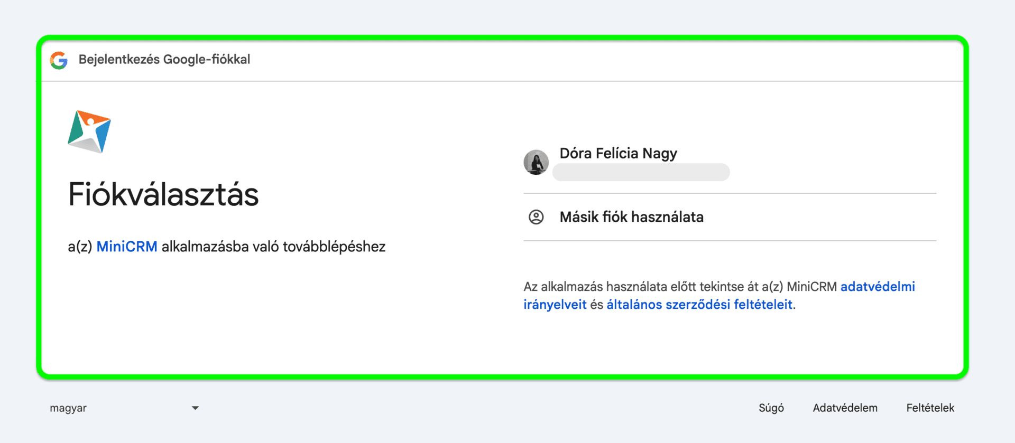This screenshot has height=443, width=1015.
Task: Click Dóra Felícia Nagy's profile avatar
Action: pyautogui.click(x=536, y=162)
